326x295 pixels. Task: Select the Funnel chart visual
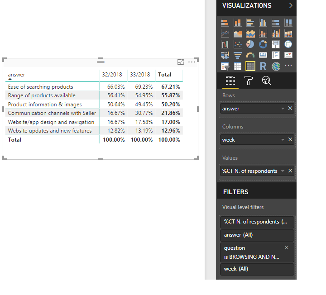pos(238,55)
